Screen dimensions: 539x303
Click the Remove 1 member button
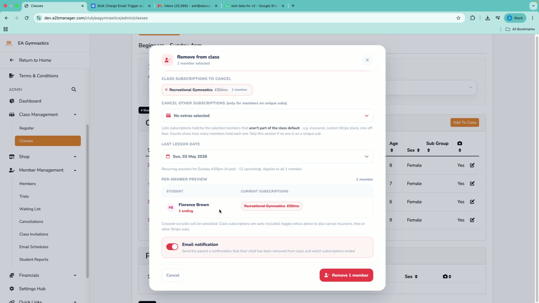[x=346, y=275]
